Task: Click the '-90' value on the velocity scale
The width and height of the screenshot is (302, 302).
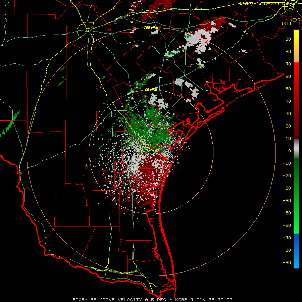Action: (x=287, y=263)
